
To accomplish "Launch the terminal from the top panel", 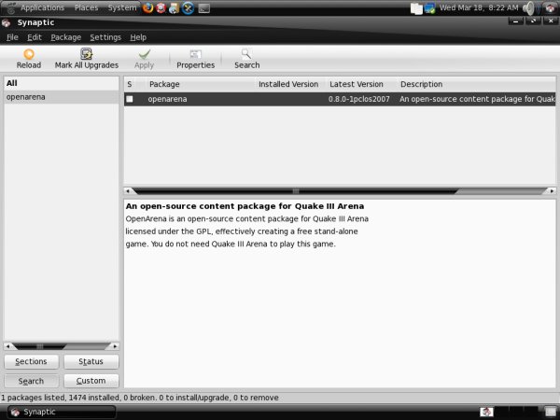I will pyautogui.click(x=203, y=7).
